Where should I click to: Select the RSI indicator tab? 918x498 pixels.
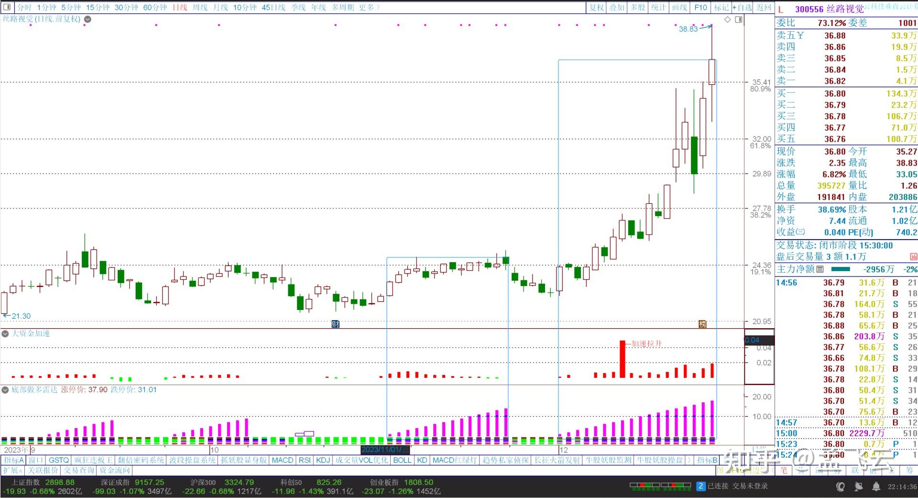click(305, 460)
